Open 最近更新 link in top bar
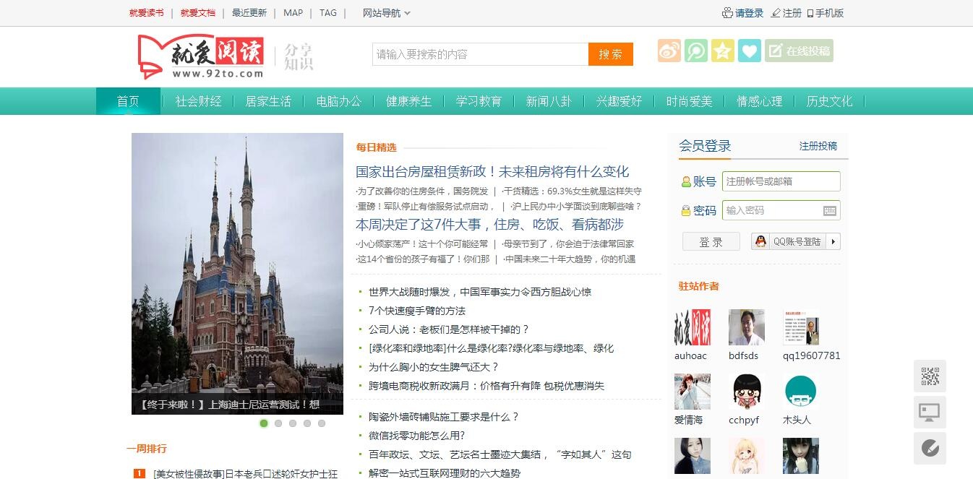The width and height of the screenshot is (973, 479). tap(249, 13)
